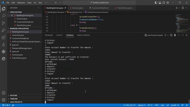
Task: Click JavaSE-16 runtime in status bar
Action: click(x=175, y=105)
